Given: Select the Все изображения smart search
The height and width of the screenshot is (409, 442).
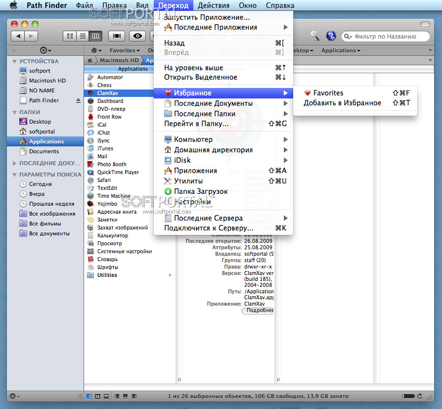Looking at the screenshot, I should pyautogui.click(x=45, y=214).
